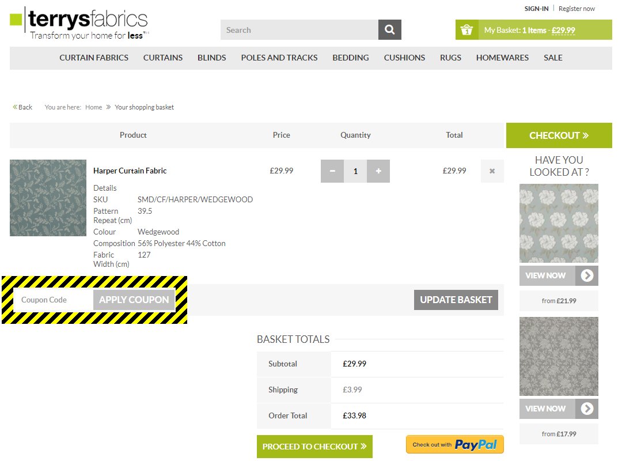Screen dimensions: 622x461
Task: Open the SALE menu item
Action: (x=553, y=58)
